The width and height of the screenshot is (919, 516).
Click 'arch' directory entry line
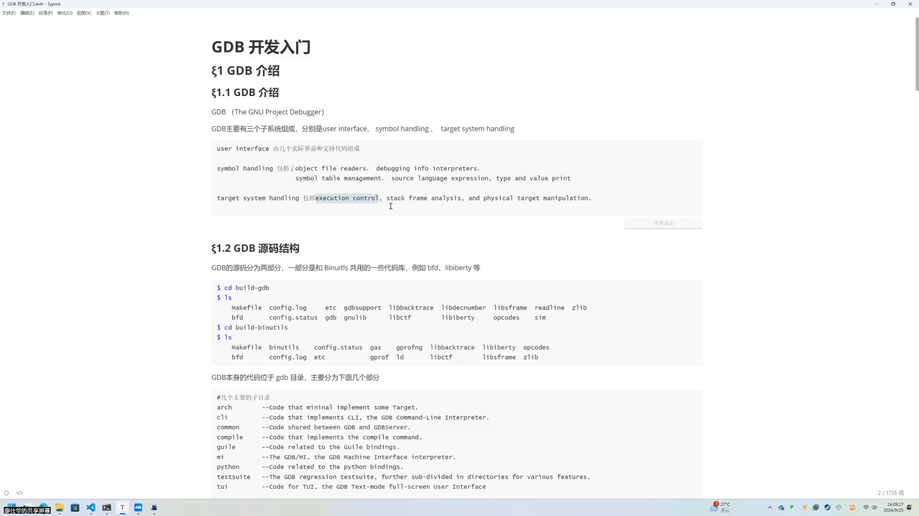coord(318,407)
